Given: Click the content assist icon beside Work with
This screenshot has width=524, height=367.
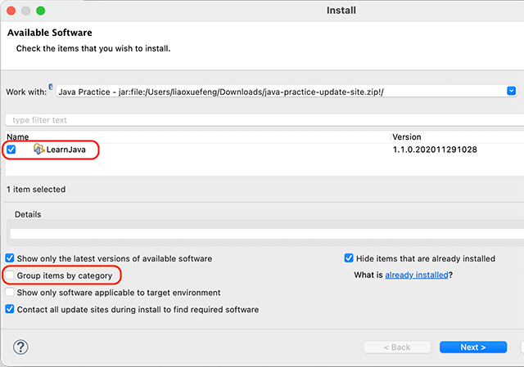Looking at the screenshot, I should click(x=51, y=86).
